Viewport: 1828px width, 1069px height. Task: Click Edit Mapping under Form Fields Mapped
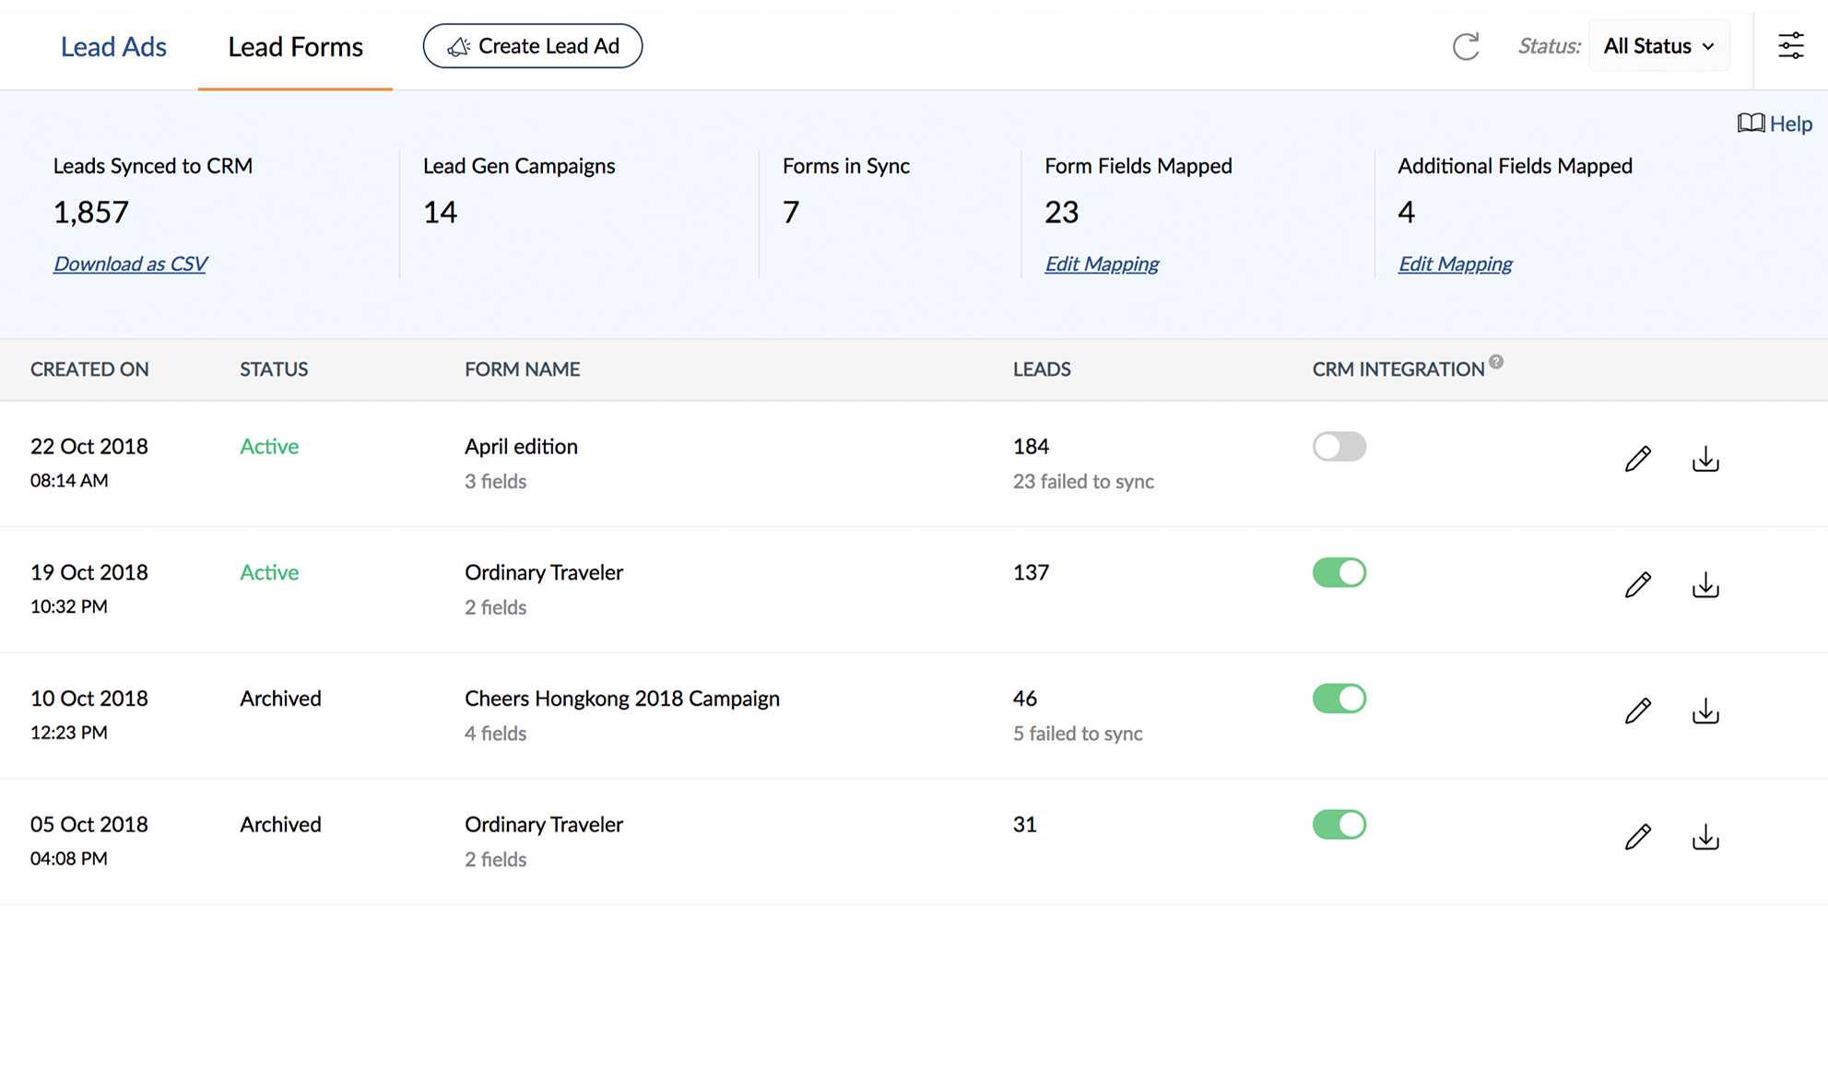pyautogui.click(x=1102, y=264)
